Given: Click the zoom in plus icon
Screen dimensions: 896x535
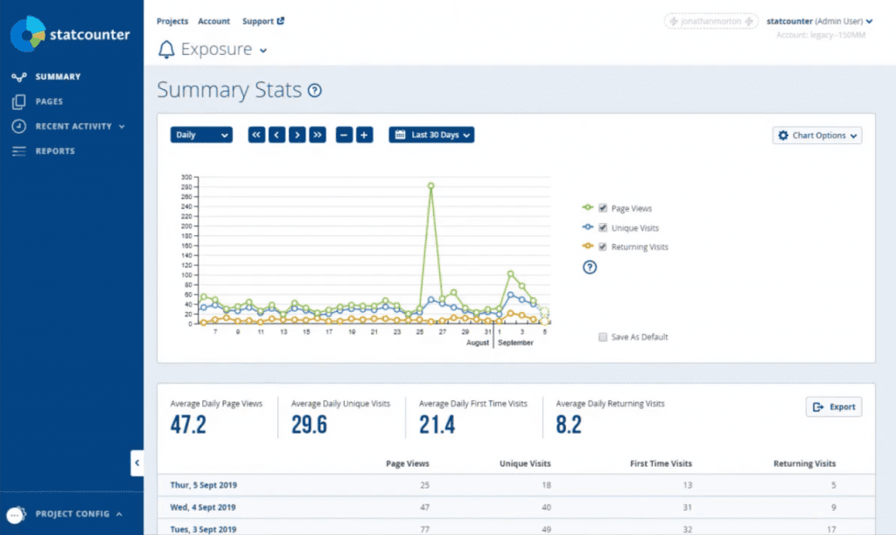Looking at the screenshot, I should (x=364, y=135).
